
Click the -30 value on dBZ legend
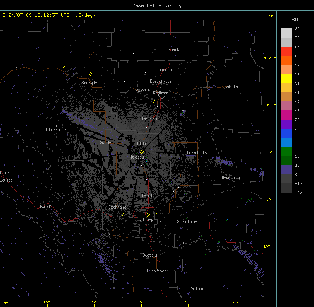tap(298, 193)
